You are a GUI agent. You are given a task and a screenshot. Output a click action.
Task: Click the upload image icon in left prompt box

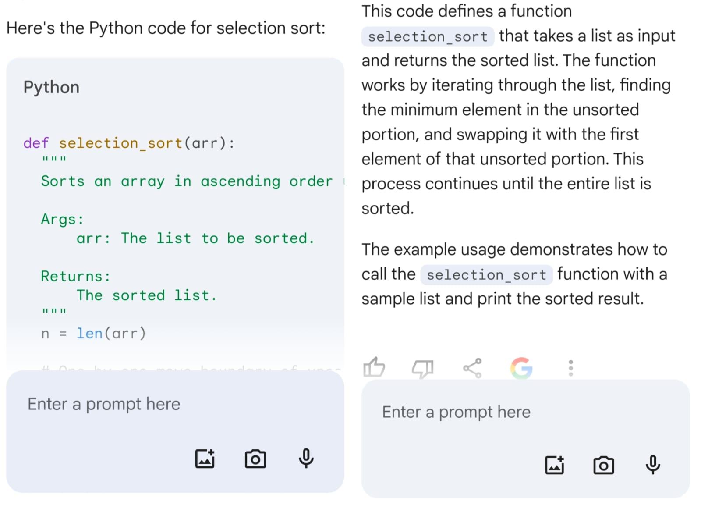205,459
